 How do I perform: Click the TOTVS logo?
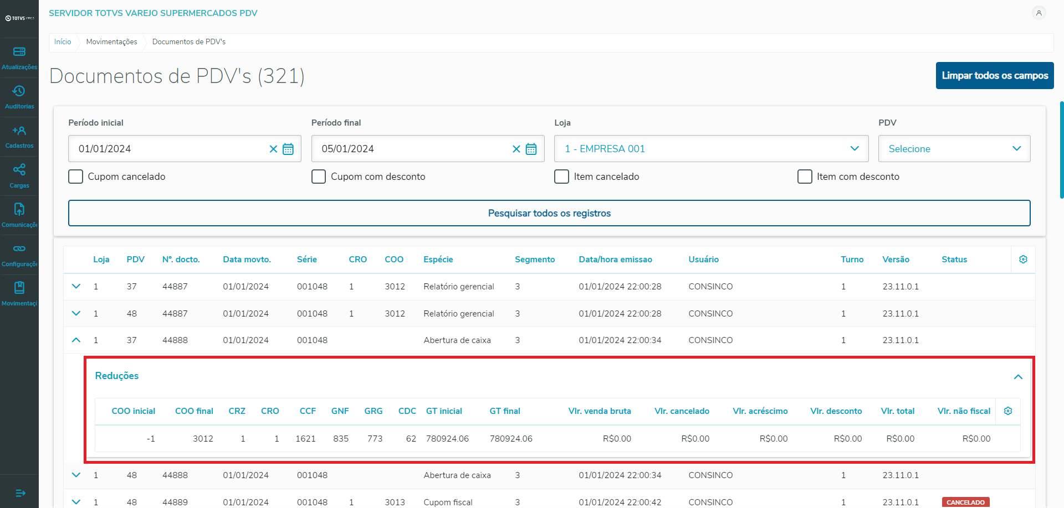coord(19,18)
